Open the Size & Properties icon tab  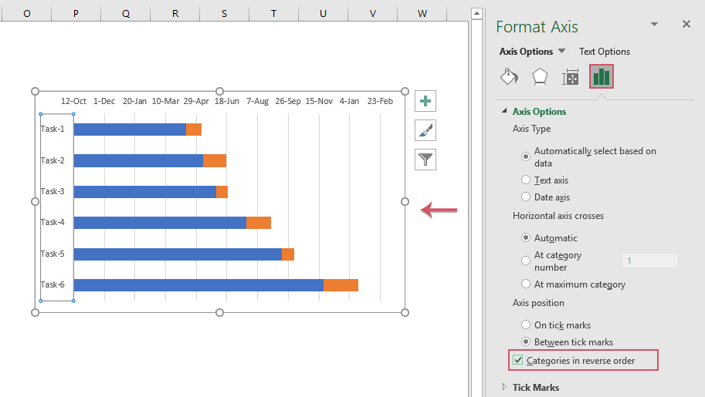[x=571, y=76]
